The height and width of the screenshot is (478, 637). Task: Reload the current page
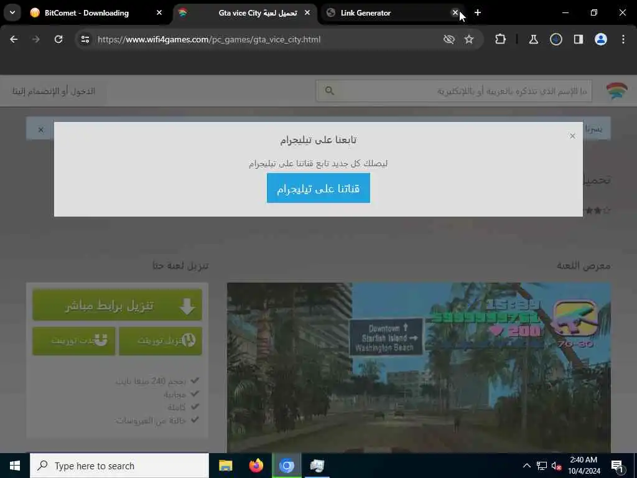click(x=58, y=39)
